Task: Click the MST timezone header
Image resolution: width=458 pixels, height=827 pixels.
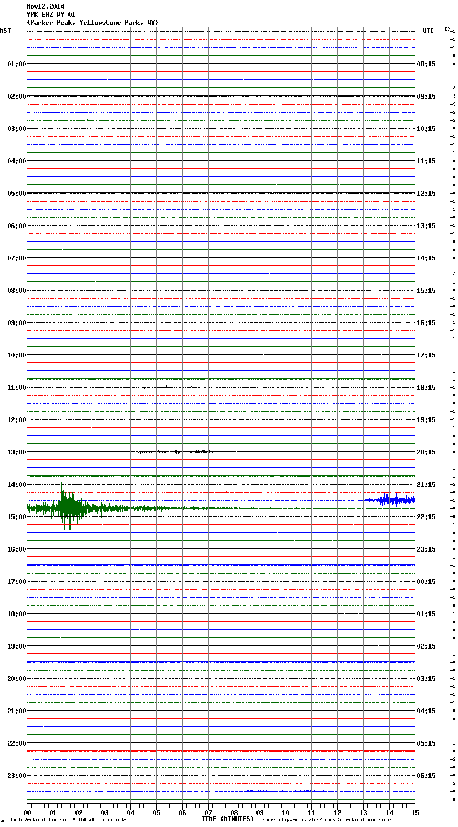Action: pos(5,31)
